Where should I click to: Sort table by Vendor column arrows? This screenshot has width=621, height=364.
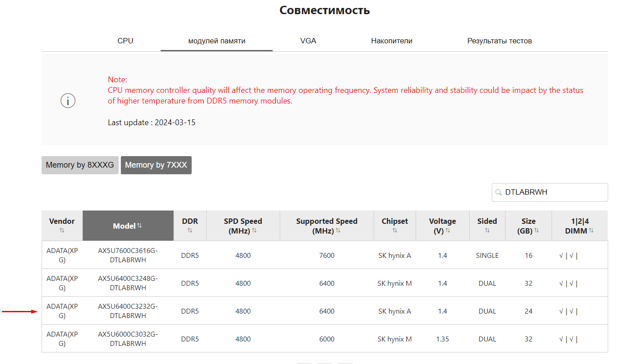(62, 230)
